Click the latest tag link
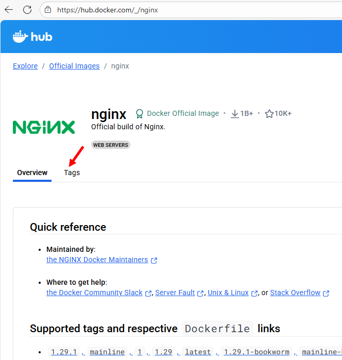Screen dimensions: 342x360 pos(198,352)
